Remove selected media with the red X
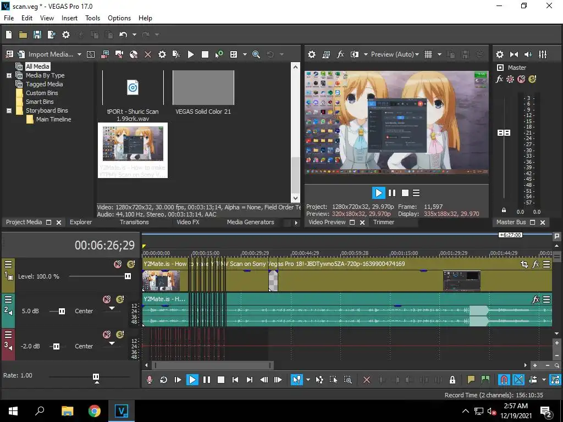 147,54
